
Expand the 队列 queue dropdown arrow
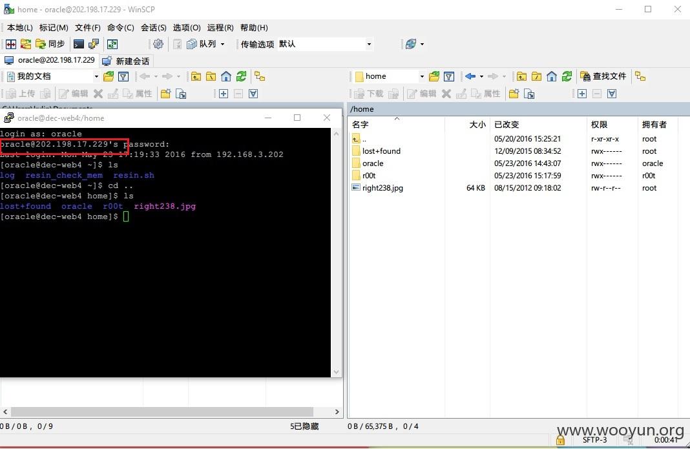click(223, 44)
